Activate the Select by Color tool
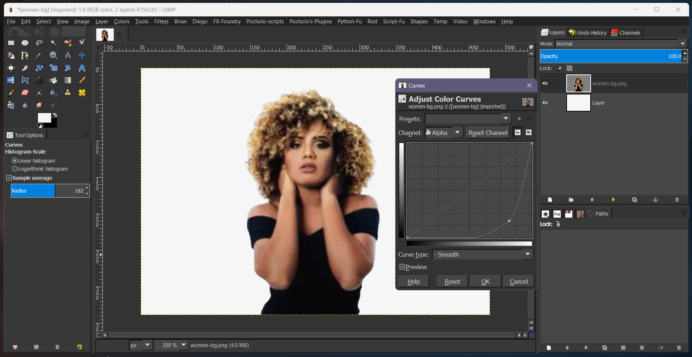The height and width of the screenshot is (357, 692). 68,43
